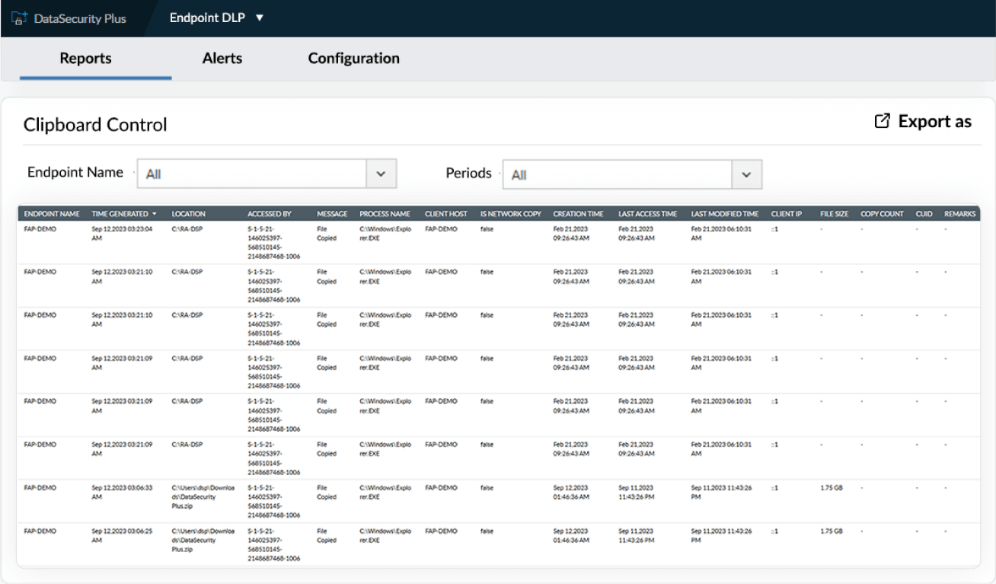Viewport: 996px width, 584px height.
Task: Click the Copy Count column header
Action: coord(882,214)
